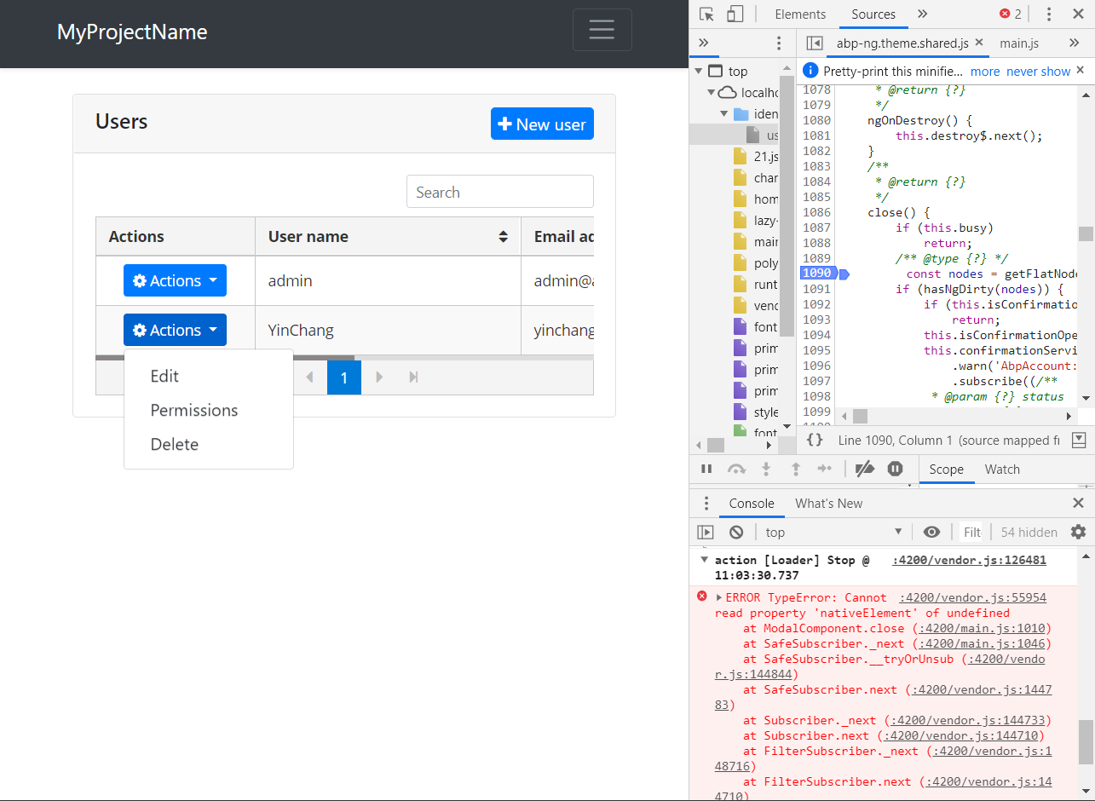The image size is (1095, 801).
Task: Create a live expression with the eye icon
Action: pyautogui.click(x=931, y=532)
